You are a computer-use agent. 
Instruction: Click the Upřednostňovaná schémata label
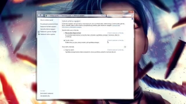(70, 30)
